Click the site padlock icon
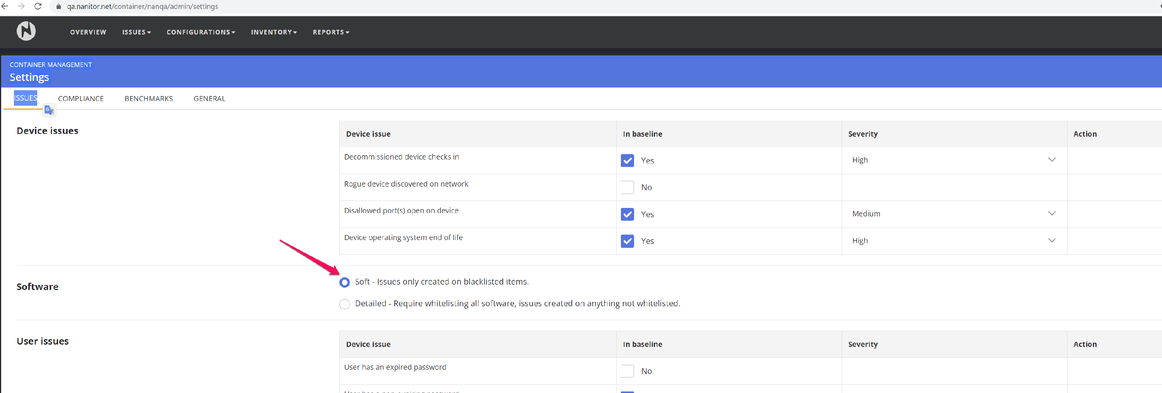 coord(58,7)
